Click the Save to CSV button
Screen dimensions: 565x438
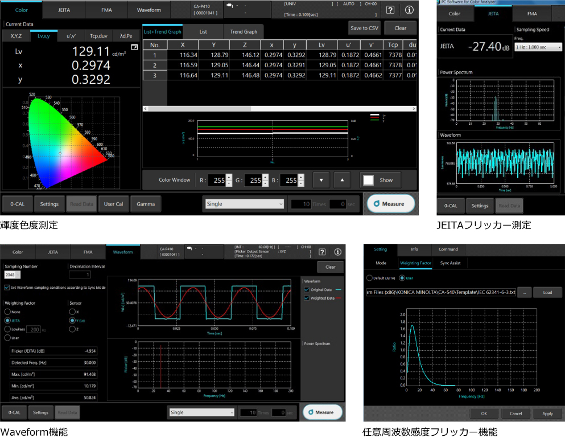pos(364,28)
